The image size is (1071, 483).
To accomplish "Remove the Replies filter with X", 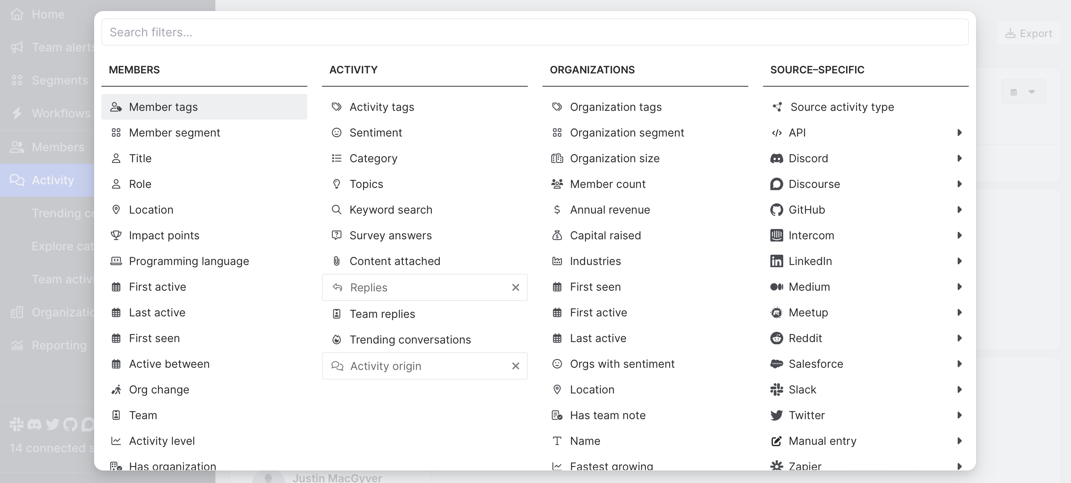I will [516, 287].
